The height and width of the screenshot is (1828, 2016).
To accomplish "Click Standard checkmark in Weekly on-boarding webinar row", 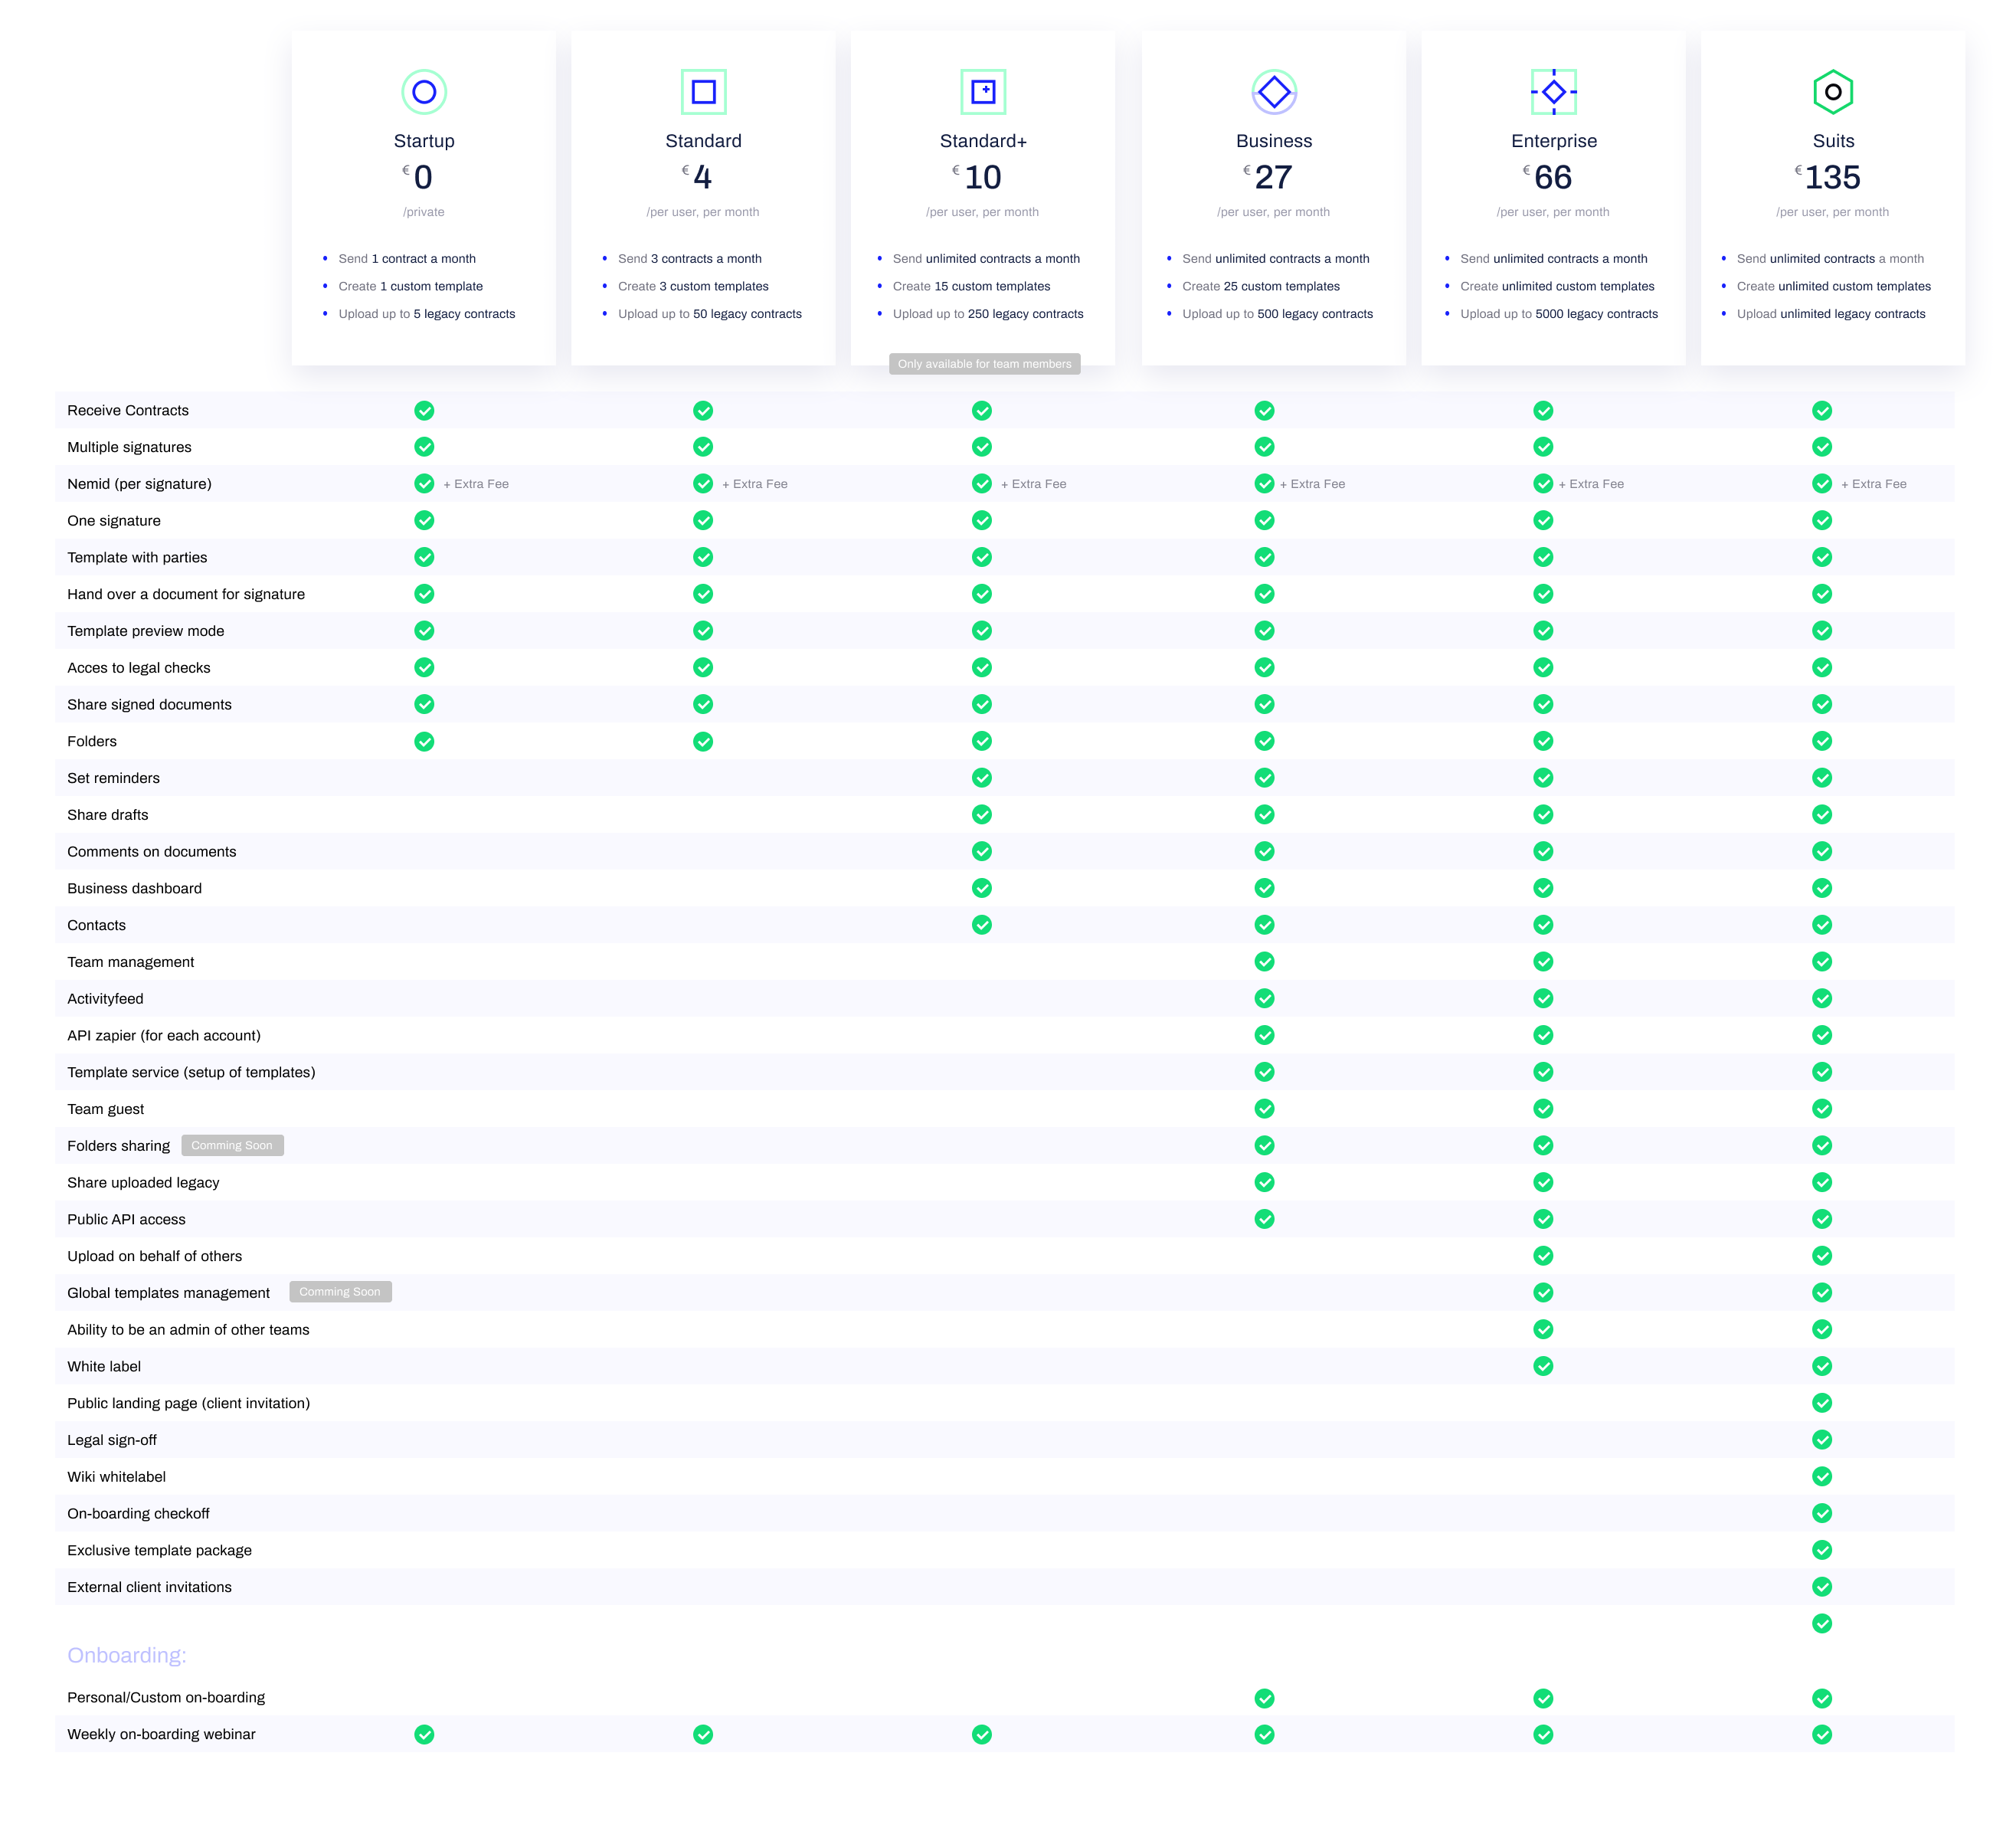I will [703, 1735].
